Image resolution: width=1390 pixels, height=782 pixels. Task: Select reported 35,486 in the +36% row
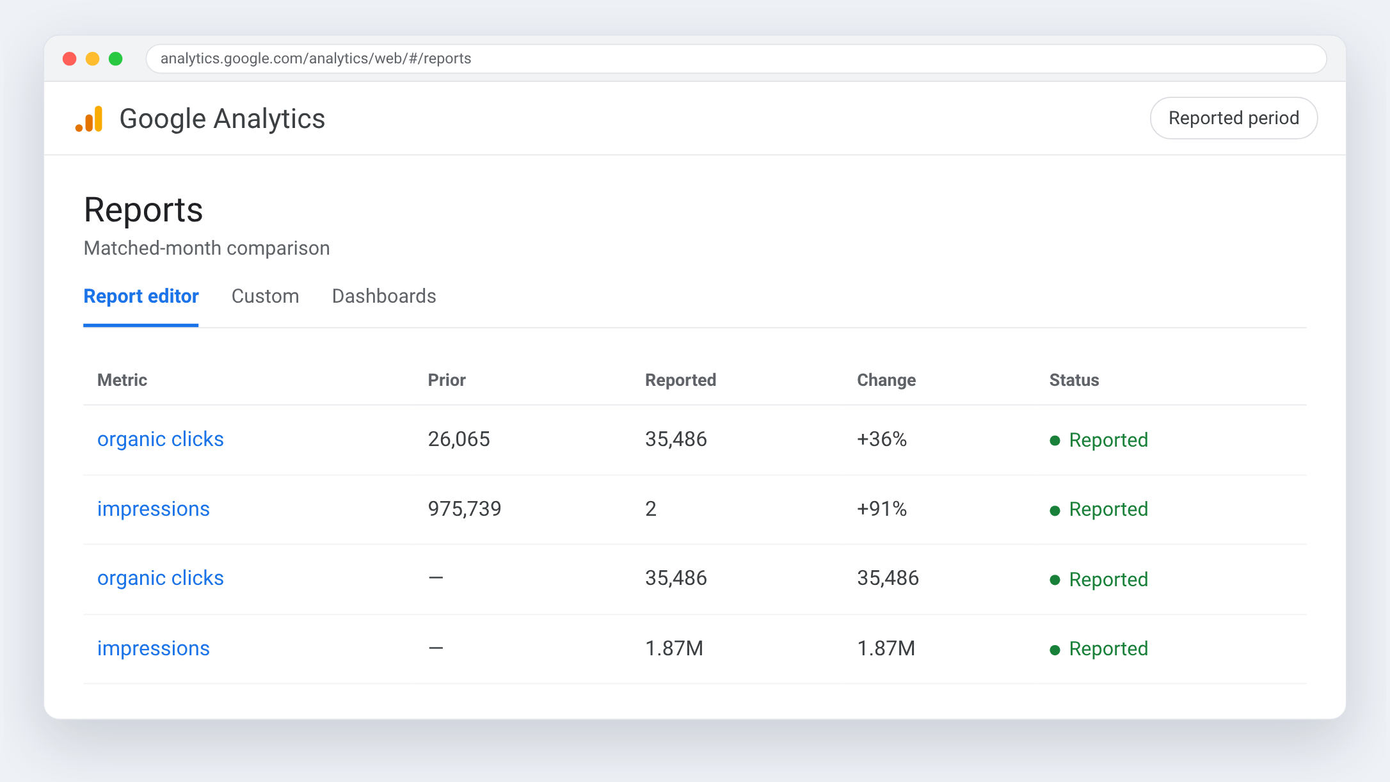[676, 440]
